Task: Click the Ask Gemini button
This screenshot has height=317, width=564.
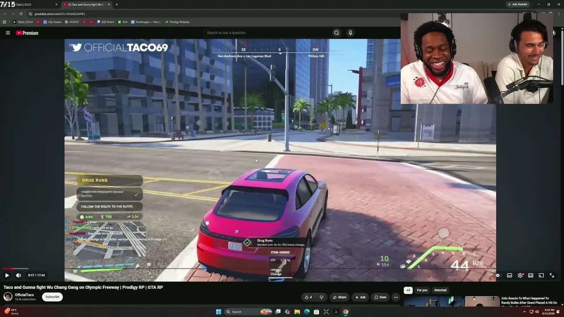Action: click(x=517, y=4)
